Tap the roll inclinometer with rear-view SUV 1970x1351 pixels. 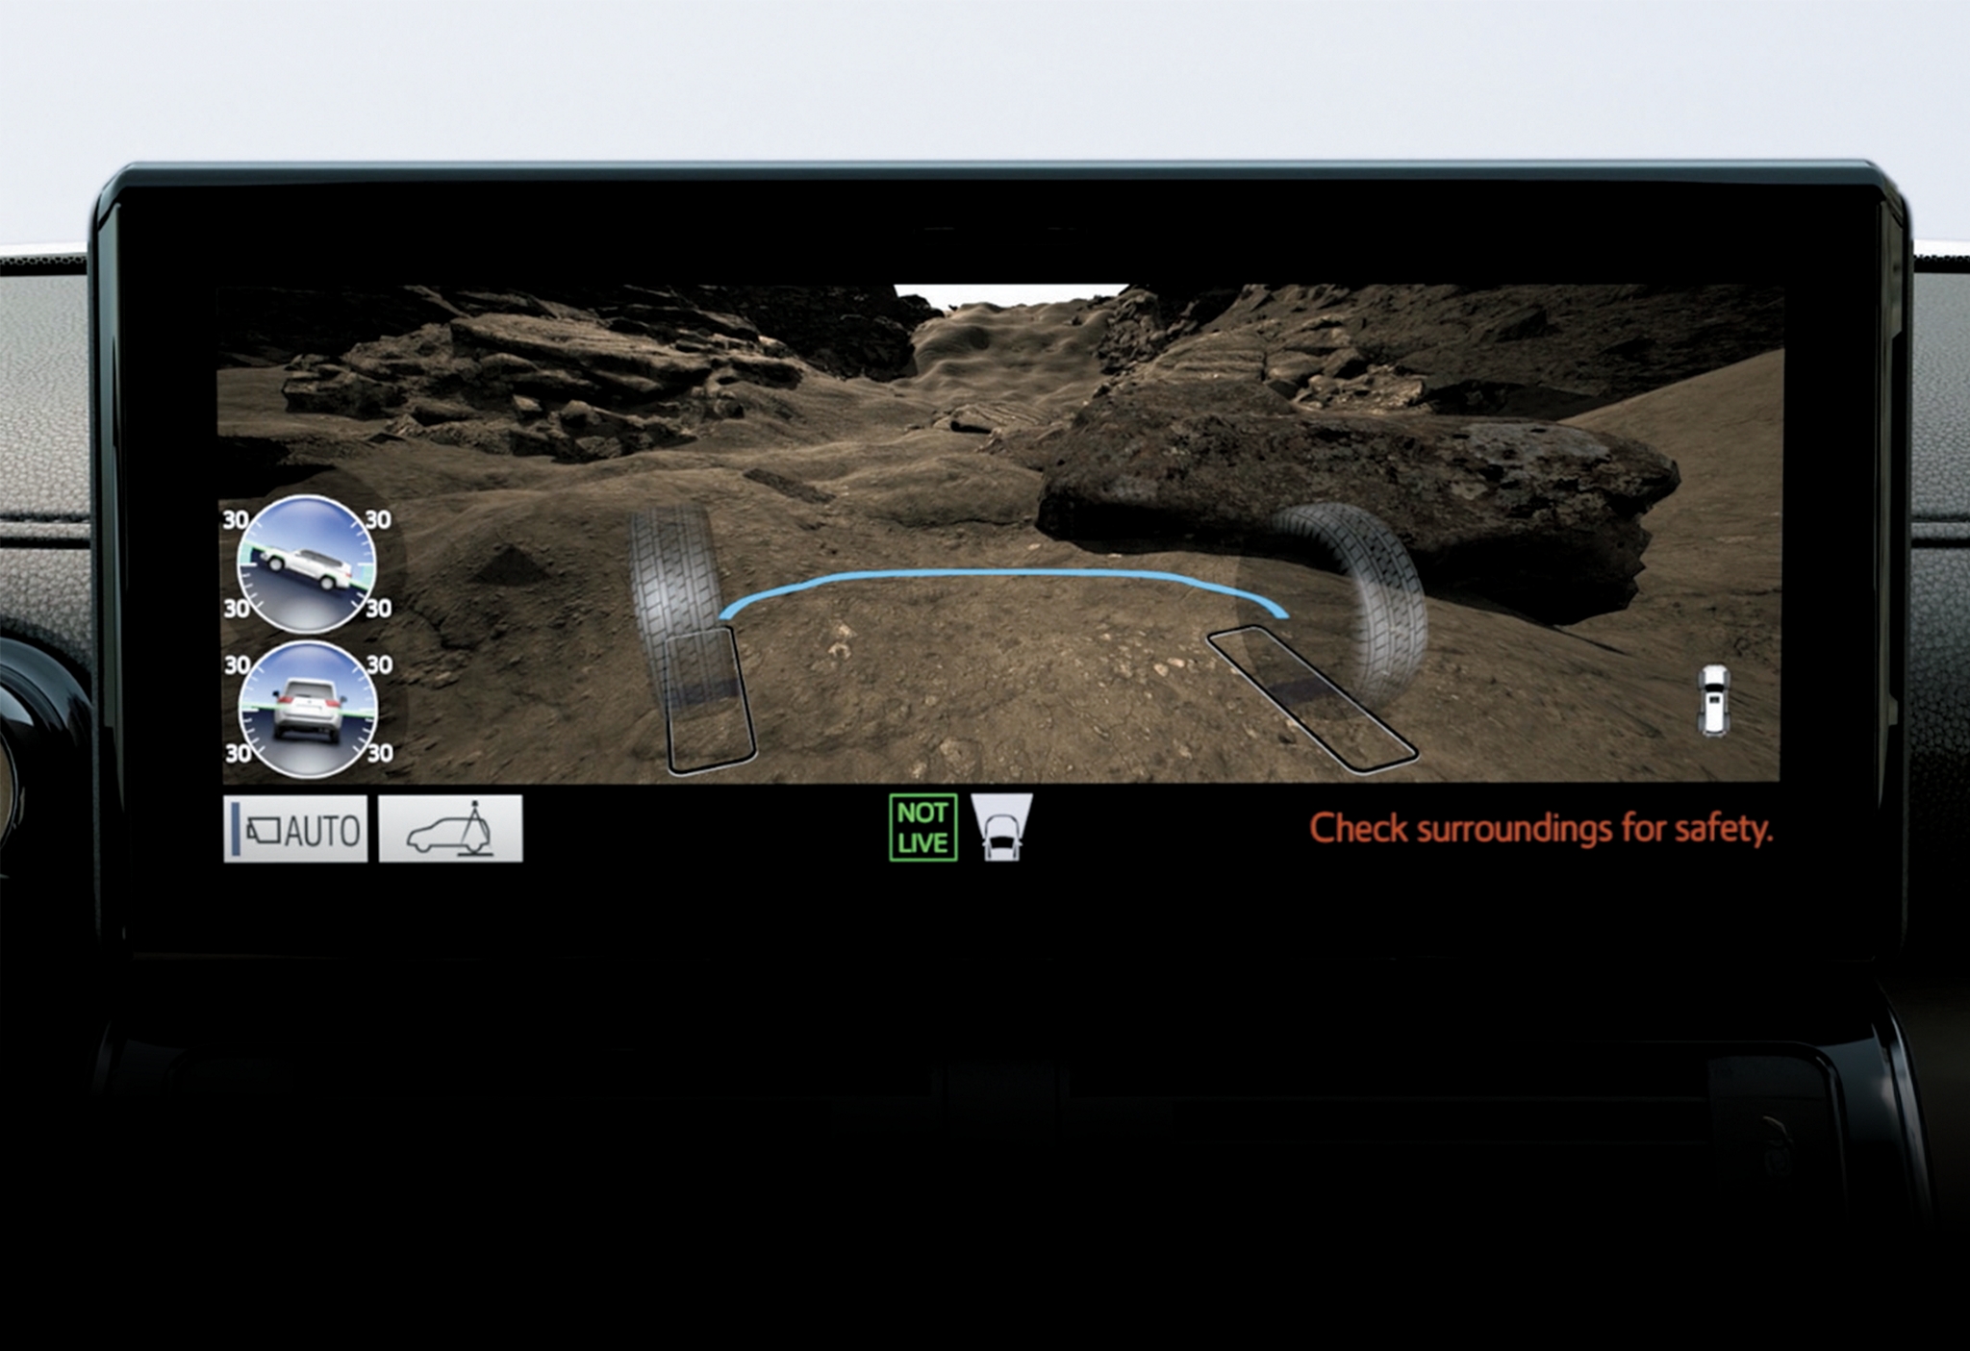click(308, 710)
